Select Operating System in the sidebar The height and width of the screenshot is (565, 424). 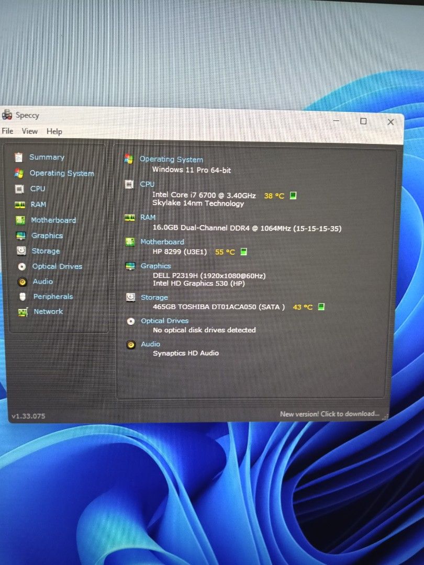click(x=62, y=173)
